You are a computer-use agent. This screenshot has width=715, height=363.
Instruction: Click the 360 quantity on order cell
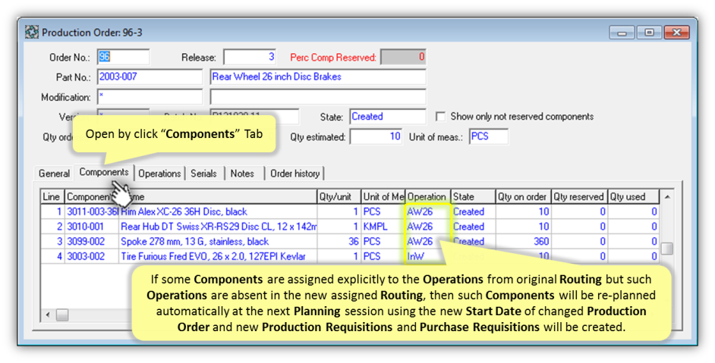pos(523,242)
